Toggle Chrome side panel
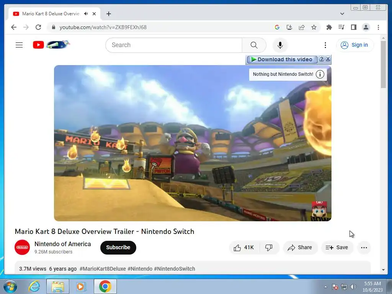 pyautogui.click(x=353, y=27)
